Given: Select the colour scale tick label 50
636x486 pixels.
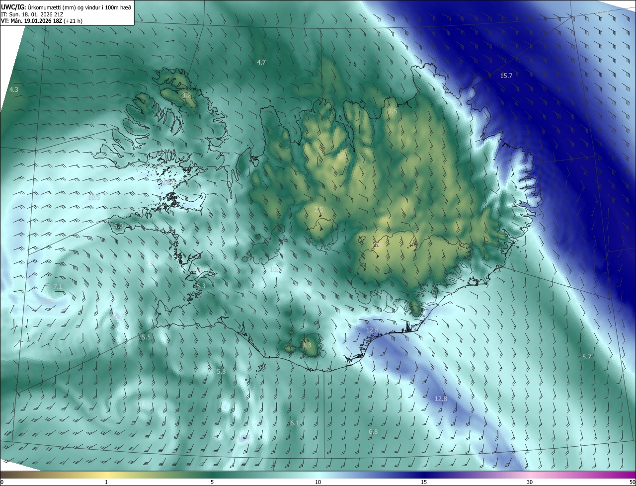Looking at the screenshot, I should (x=632, y=482).
